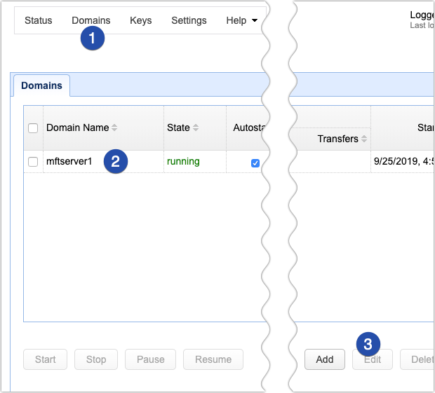
Task: Sort by the State column arrows
Action: (196, 127)
